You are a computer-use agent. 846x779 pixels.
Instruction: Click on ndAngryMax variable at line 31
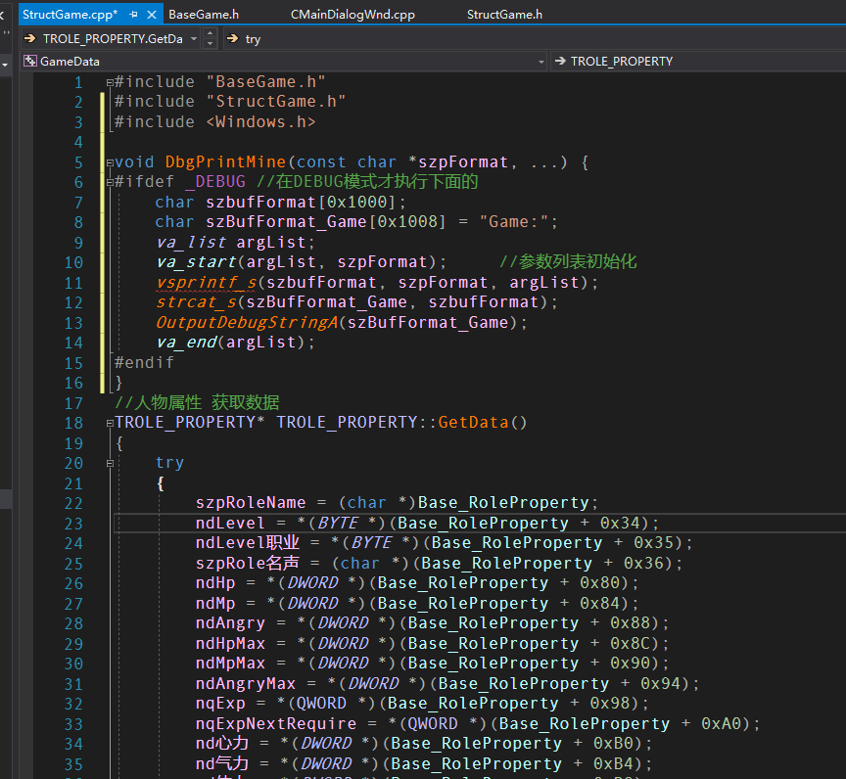pyautogui.click(x=246, y=683)
